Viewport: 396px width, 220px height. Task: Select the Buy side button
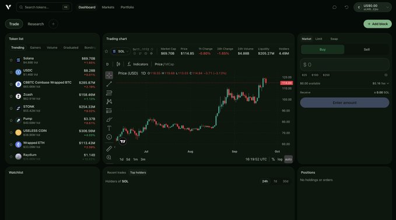tap(323, 49)
